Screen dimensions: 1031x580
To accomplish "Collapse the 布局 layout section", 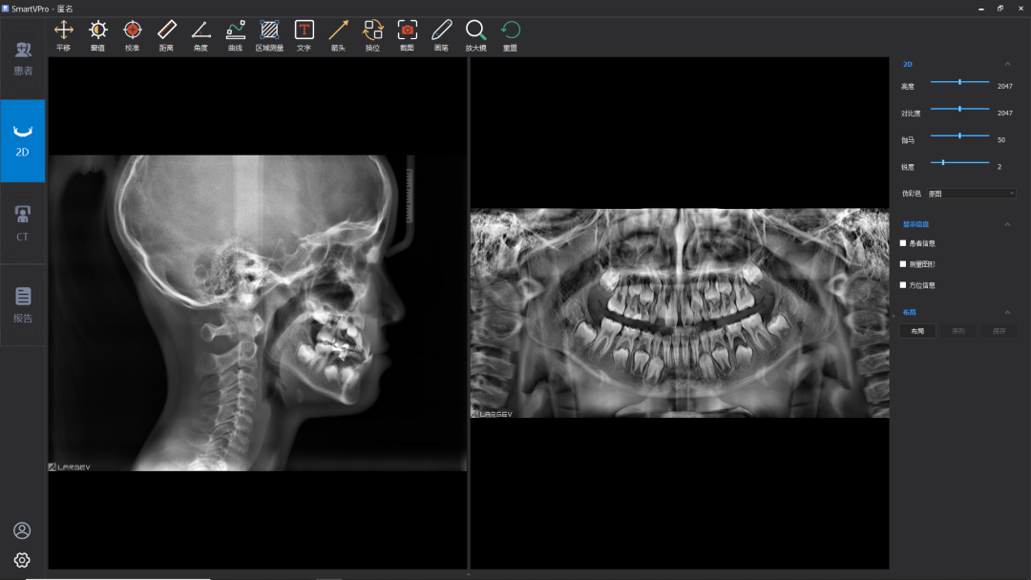I will coord(1007,312).
